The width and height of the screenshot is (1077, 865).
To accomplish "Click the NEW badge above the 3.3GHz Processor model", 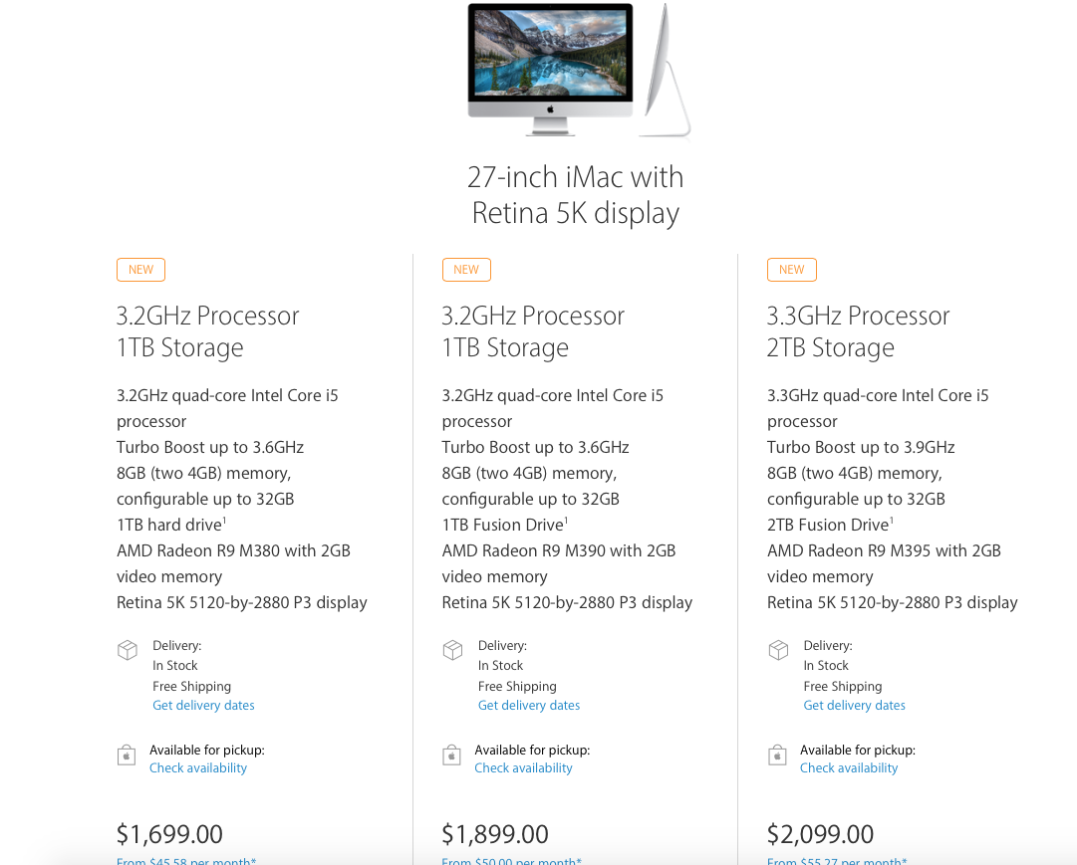I will pyautogui.click(x=791, y=270).
